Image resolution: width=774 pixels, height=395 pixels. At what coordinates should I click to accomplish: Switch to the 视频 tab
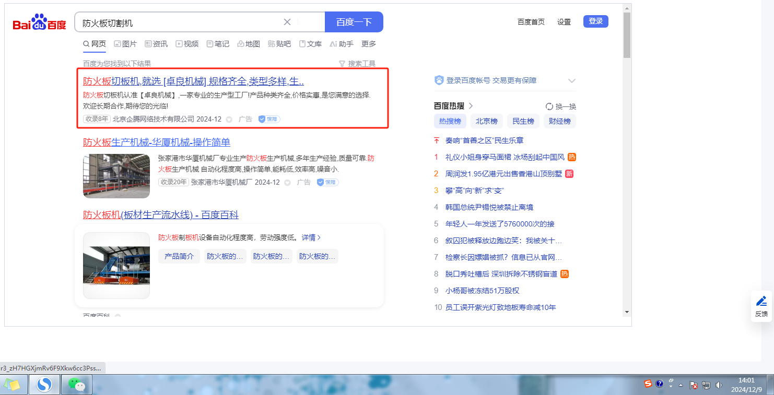coord(187,44)
